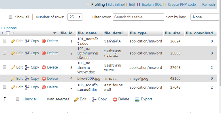Click the column header triangle dropdown arrow
The height and width of the screenshot is (113, 221).
55,33
